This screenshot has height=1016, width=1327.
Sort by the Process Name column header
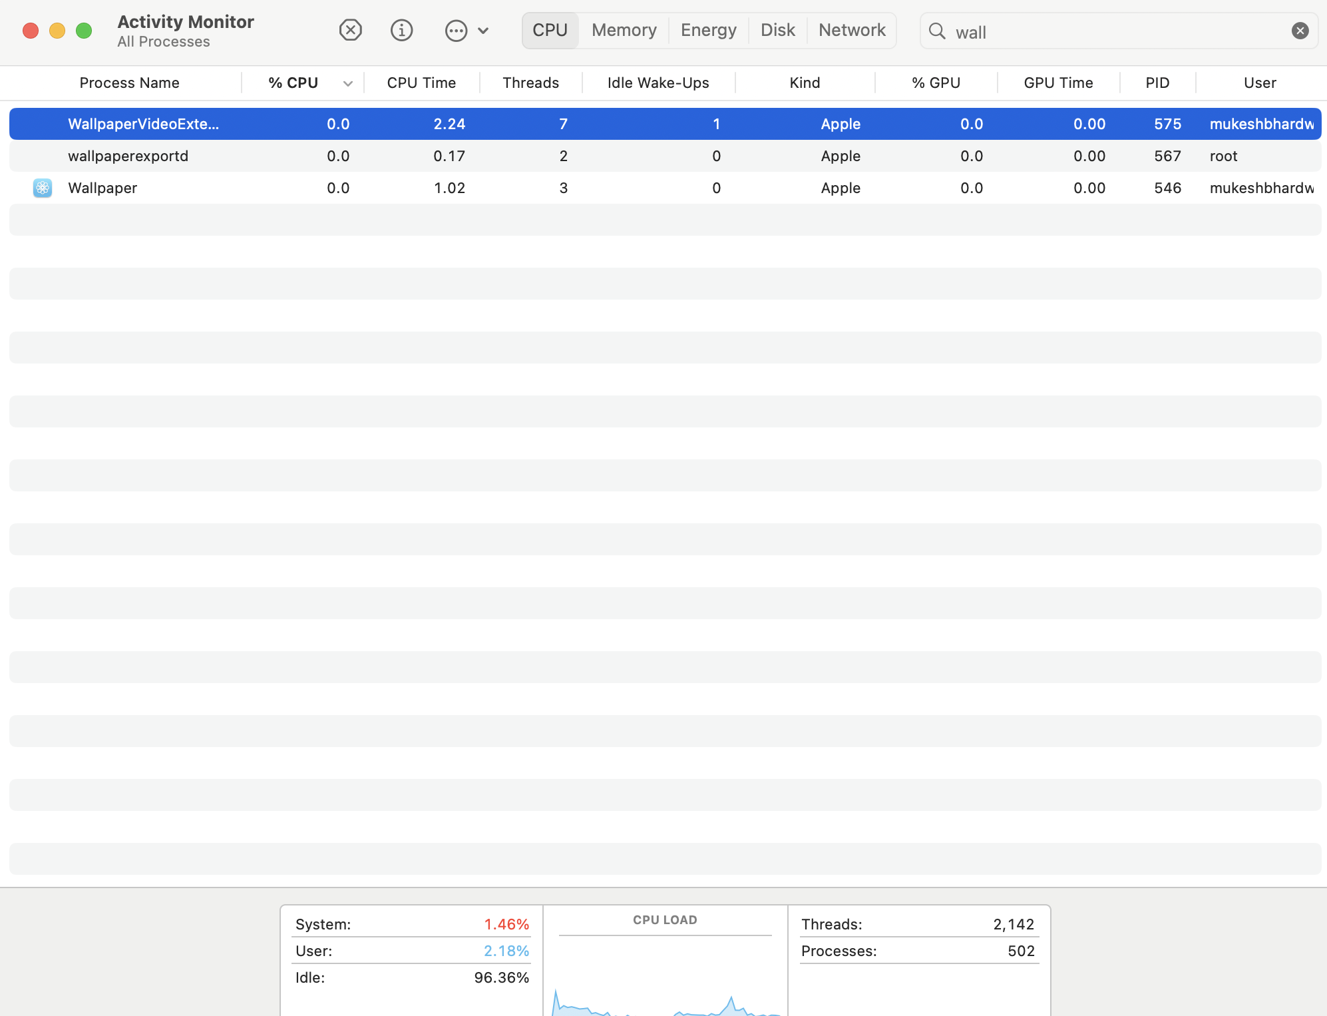tap(129, 83)
